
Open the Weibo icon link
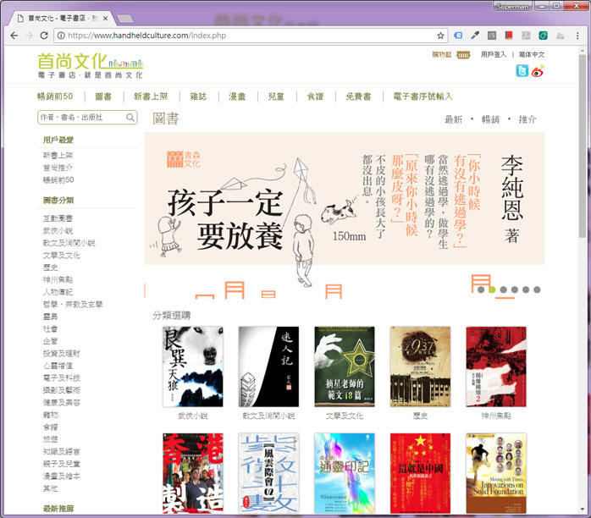point(538,70)
